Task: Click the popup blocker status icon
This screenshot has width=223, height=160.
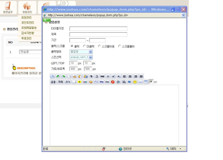Action: (x=104, y=149)
